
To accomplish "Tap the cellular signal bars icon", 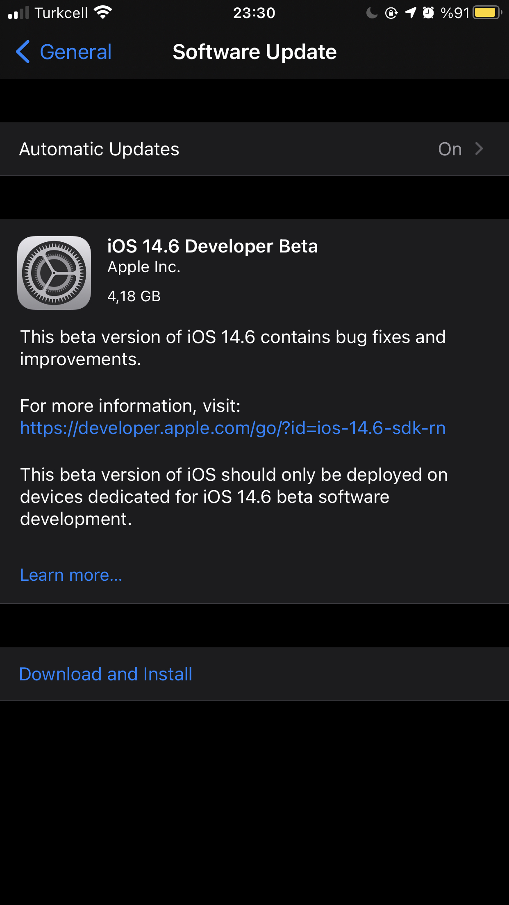I will point(18,13).
